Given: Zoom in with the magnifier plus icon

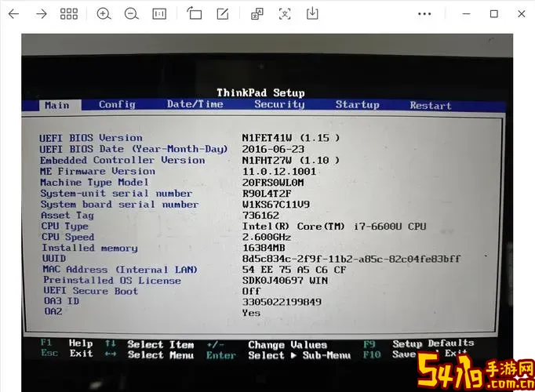Looking at the screenshot, I should [104, 14].
